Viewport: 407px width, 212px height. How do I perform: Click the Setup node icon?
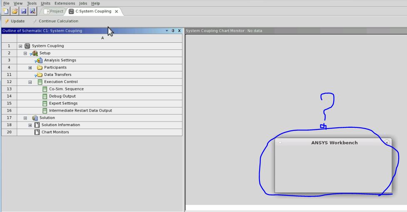[x=35, y=53]
